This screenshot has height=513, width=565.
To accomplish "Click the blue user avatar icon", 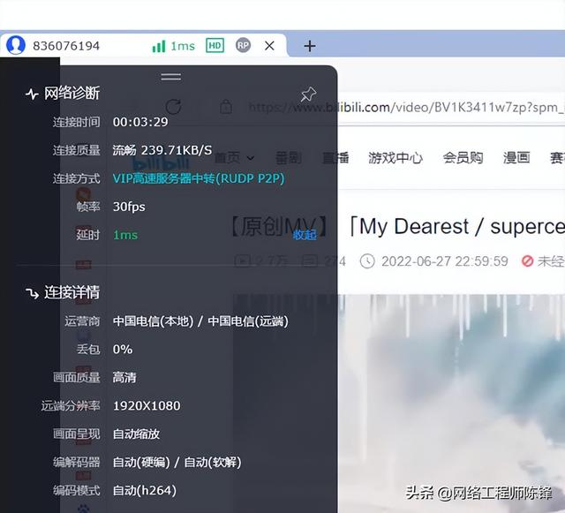I will coord(16,45).
